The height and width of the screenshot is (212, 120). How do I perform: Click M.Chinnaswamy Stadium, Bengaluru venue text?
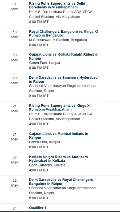pos(58,40)
